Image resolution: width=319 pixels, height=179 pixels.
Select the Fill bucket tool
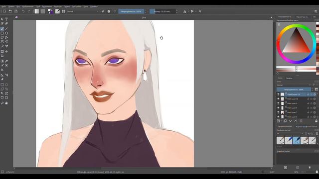pyautogui.click(x=2, y=70)
